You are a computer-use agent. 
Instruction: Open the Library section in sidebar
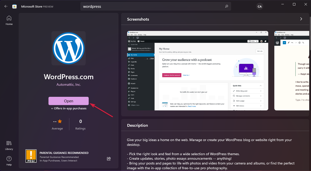[x=9, y=145]
